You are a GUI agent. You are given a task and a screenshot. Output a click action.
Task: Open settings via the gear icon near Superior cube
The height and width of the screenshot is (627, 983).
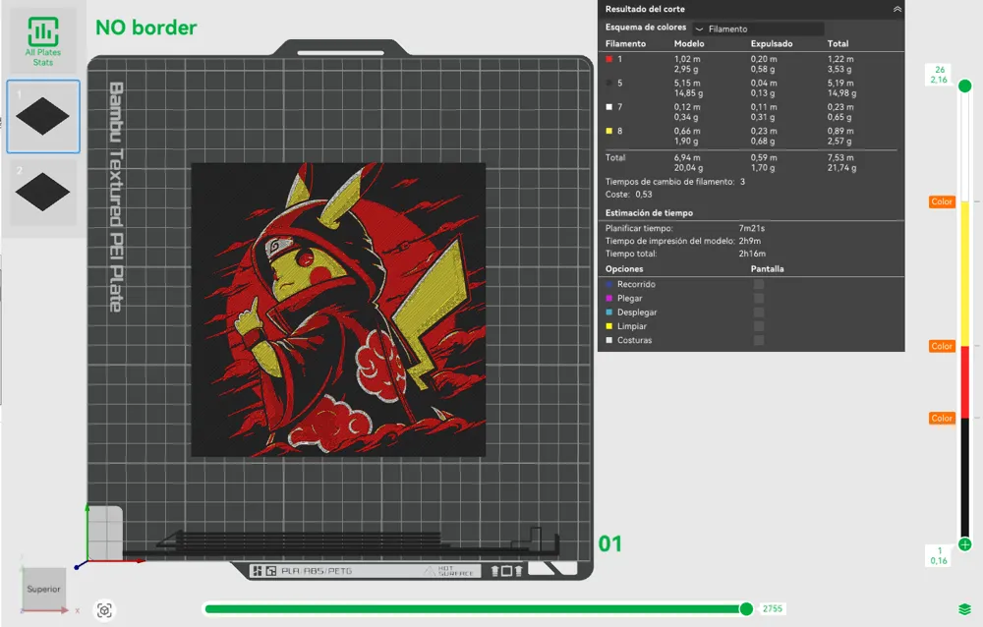[x=104, y=610]
